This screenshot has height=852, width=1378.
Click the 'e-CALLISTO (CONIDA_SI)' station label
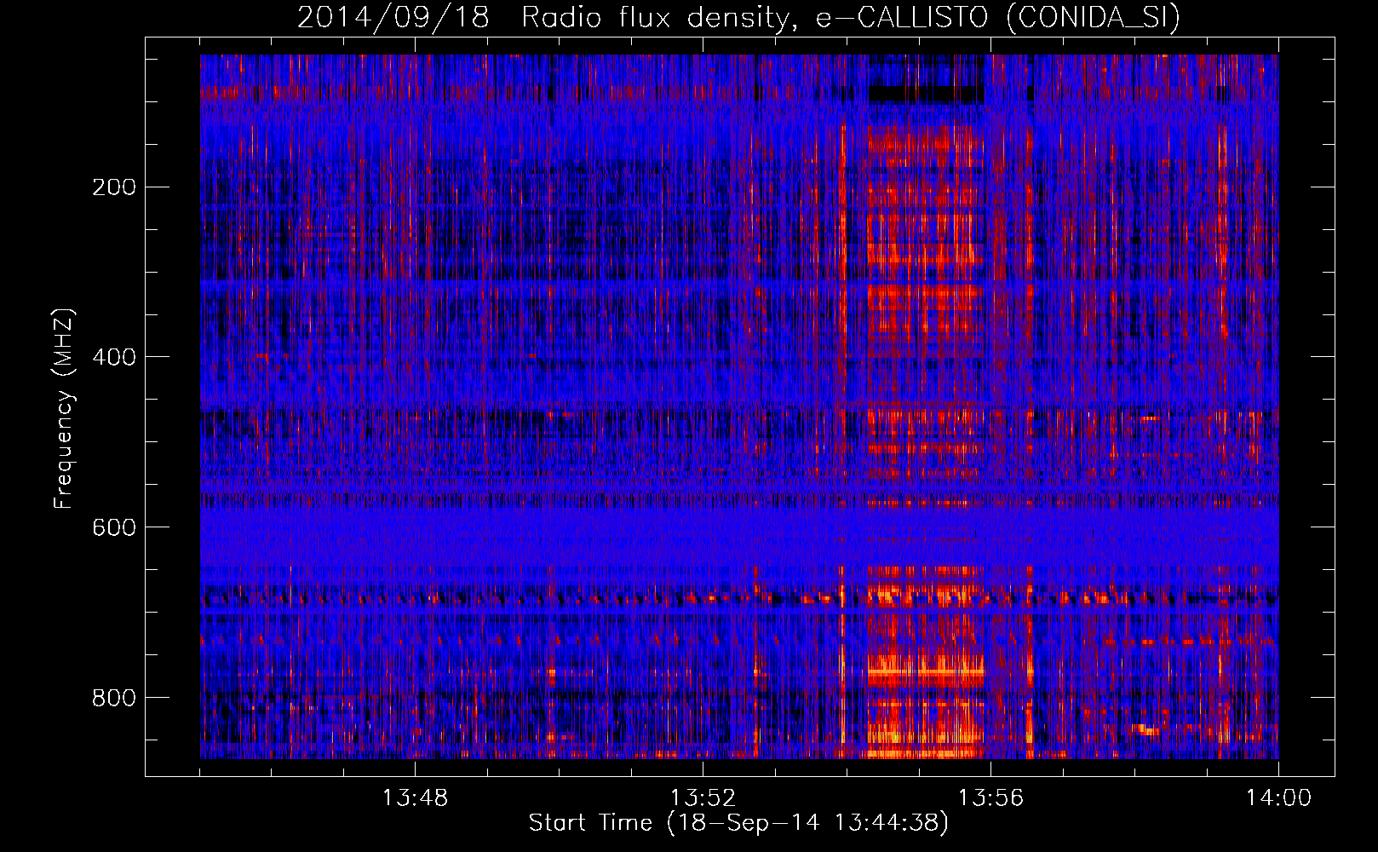[x=997, y=18]
